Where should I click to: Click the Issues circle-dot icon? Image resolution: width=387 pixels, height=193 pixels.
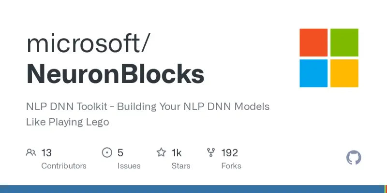pos(107,152)
